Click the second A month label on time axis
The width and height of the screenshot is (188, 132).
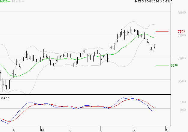tap(134, 130)
